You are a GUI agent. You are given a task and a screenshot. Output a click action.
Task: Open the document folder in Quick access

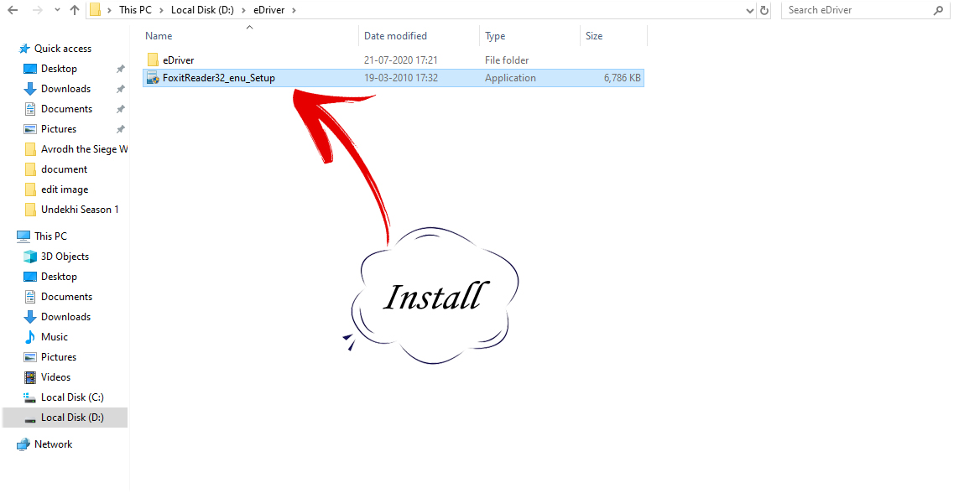point(65,169)
